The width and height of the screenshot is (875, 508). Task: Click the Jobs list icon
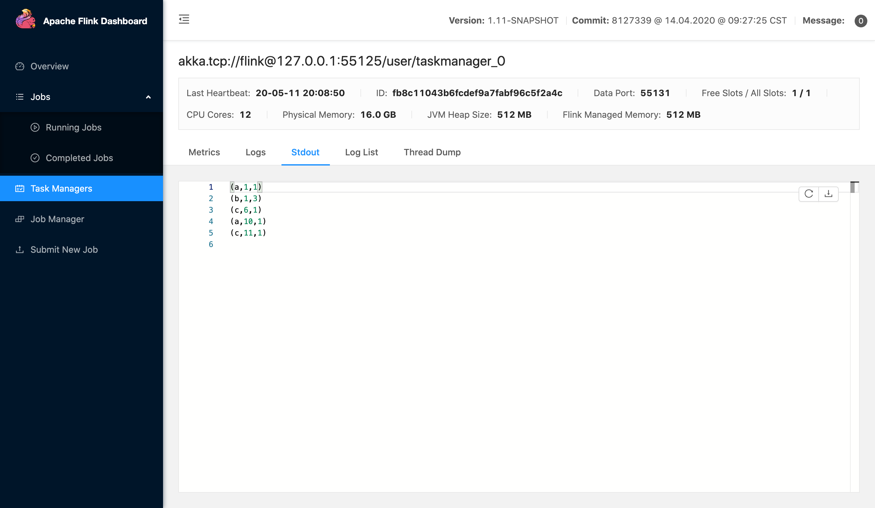20,97
